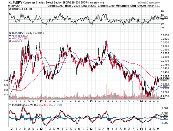Viewport: 173px width, 131px height.
Task: Click the 0.2650 price axis label
Action: pos(165,35)
